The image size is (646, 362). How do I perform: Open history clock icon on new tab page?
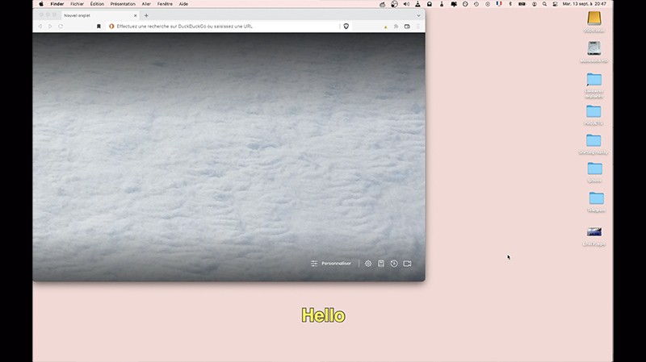tap(394, 264)
